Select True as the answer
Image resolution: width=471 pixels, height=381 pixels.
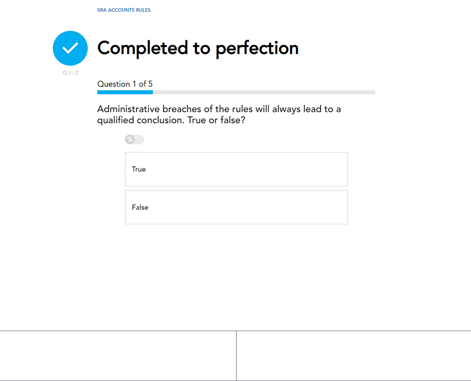[236, 169]
